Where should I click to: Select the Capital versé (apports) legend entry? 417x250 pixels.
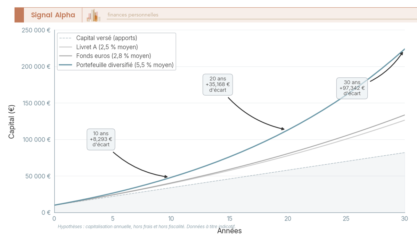(98, 38)
